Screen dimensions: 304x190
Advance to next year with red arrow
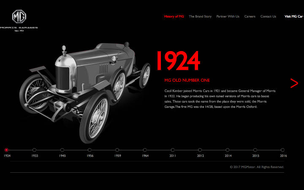[x=294, y=83]
